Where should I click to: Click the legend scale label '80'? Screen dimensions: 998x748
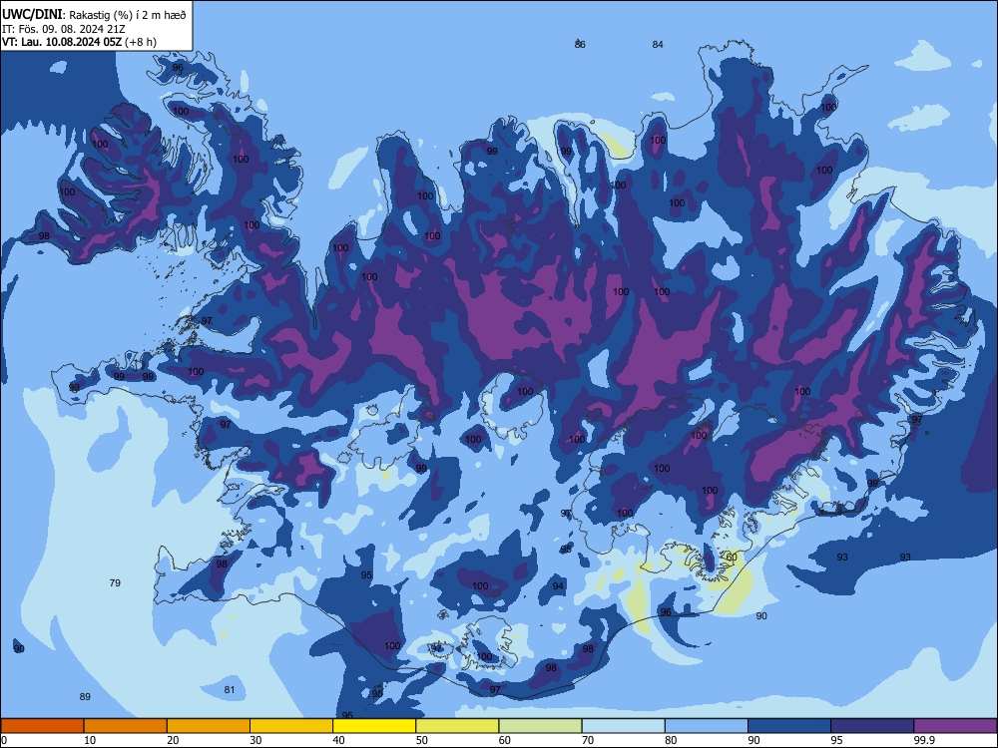point(671,740)
